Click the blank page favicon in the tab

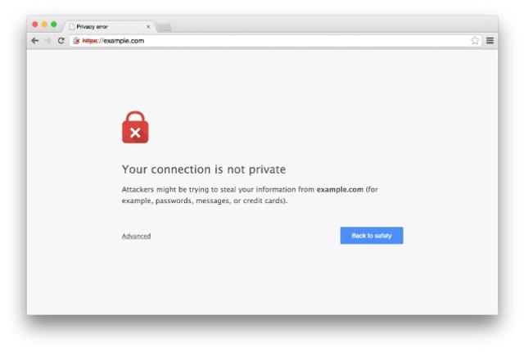tap(72, 27)
